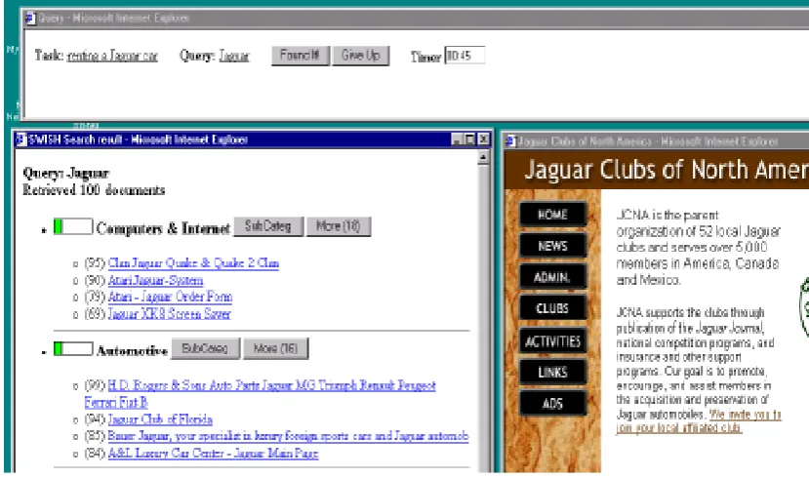Click the HOME button on the Jaguar Clubs page

pos(552,215)
